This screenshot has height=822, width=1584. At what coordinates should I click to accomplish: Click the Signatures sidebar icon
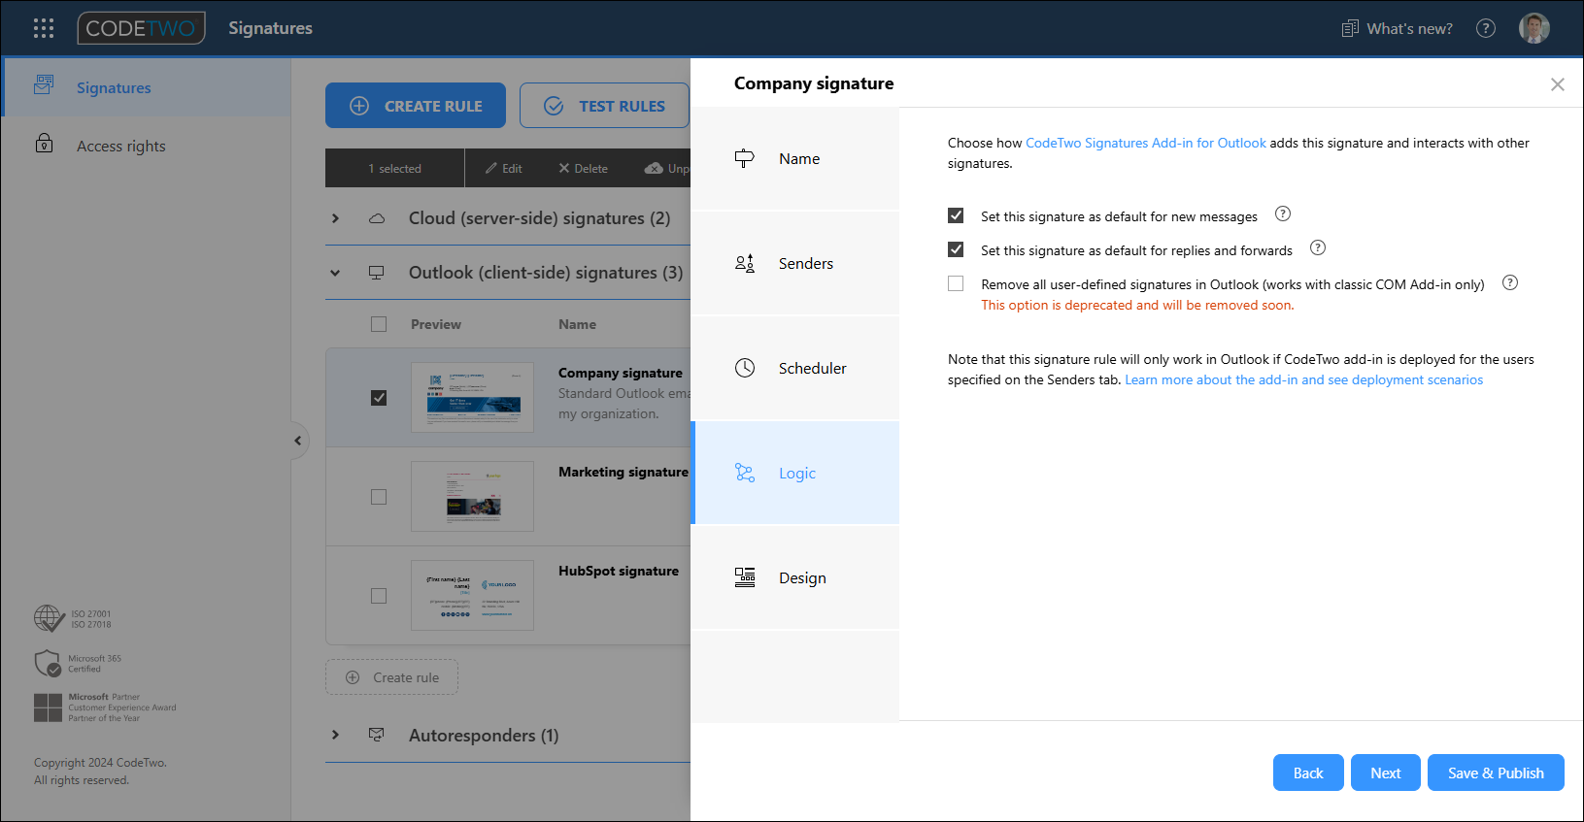point(44,85)
